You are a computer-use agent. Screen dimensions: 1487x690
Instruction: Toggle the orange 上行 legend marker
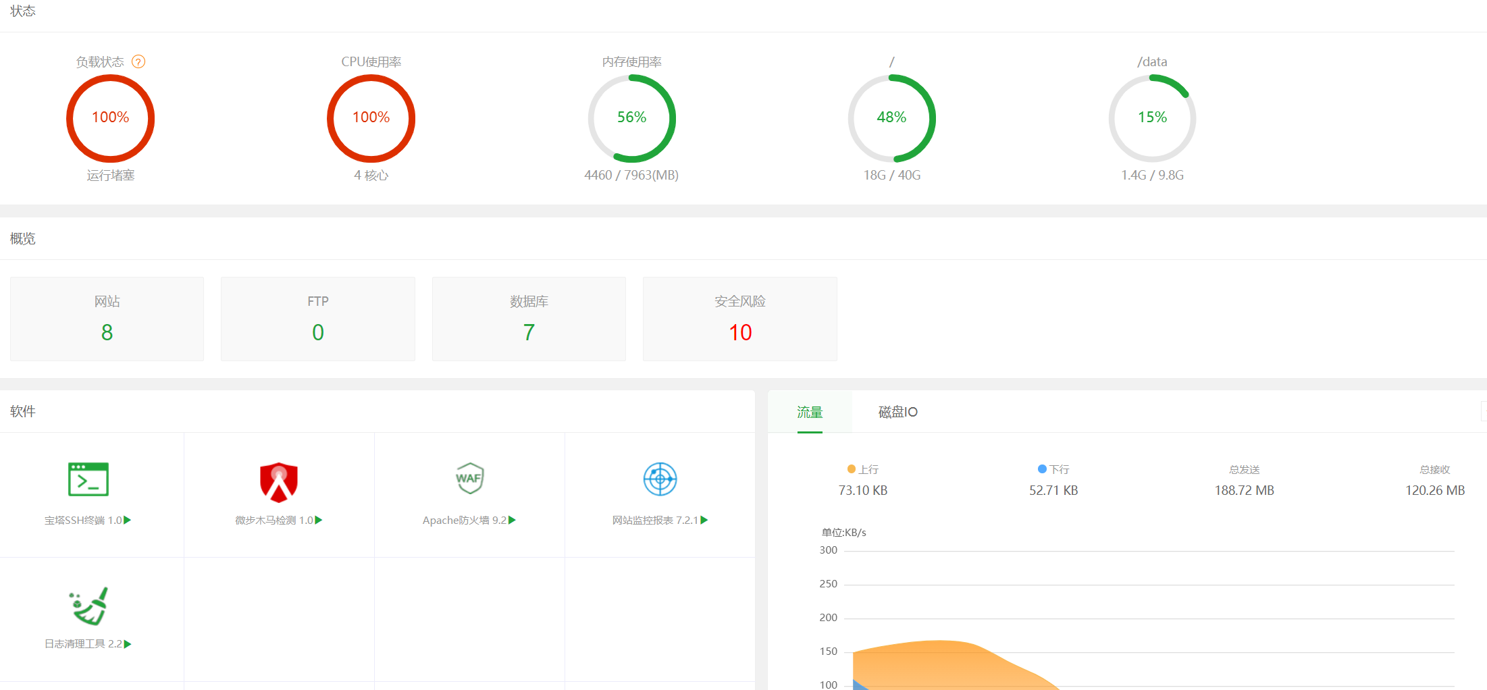tap(852, 469)
